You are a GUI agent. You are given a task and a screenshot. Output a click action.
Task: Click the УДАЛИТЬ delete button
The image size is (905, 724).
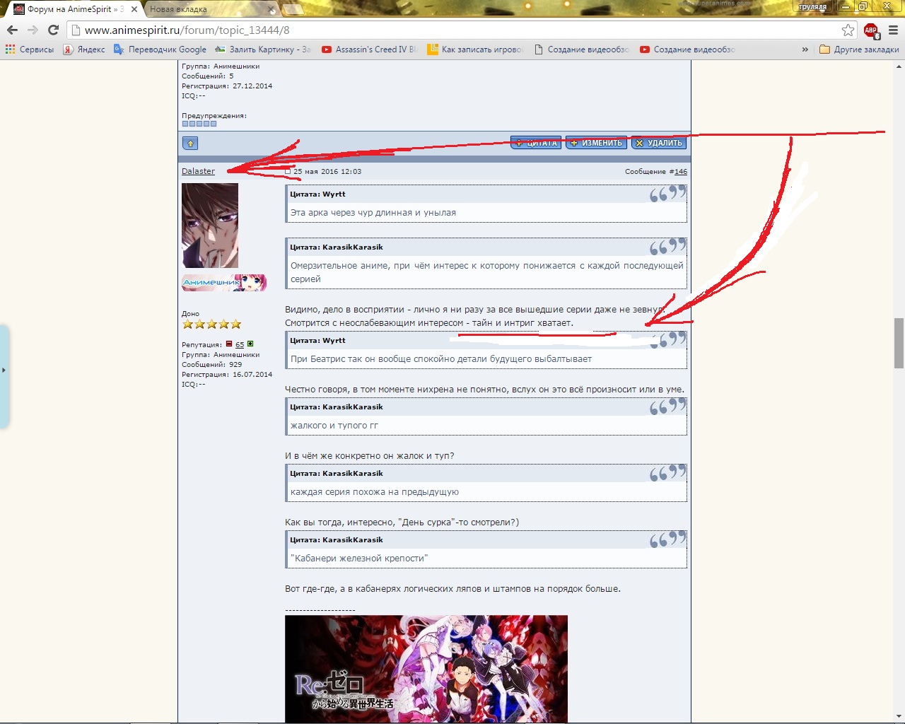(659, 143)
